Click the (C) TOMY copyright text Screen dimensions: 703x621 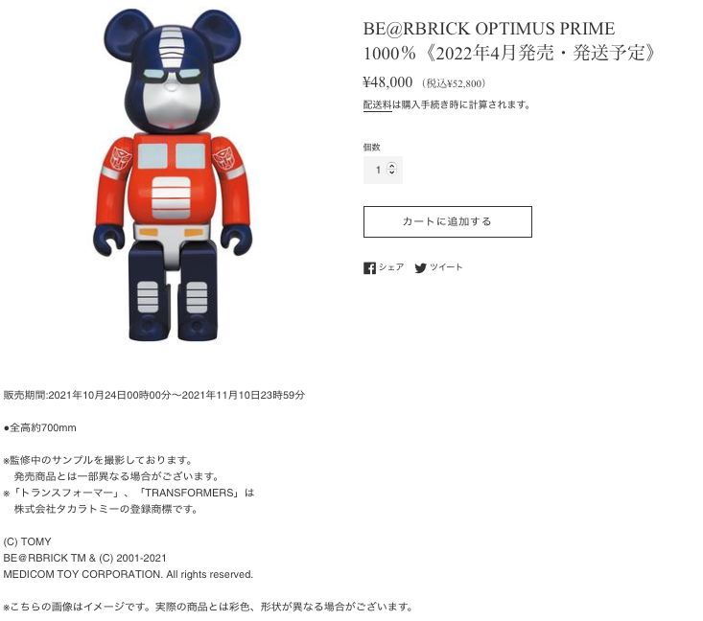[28, 541]
